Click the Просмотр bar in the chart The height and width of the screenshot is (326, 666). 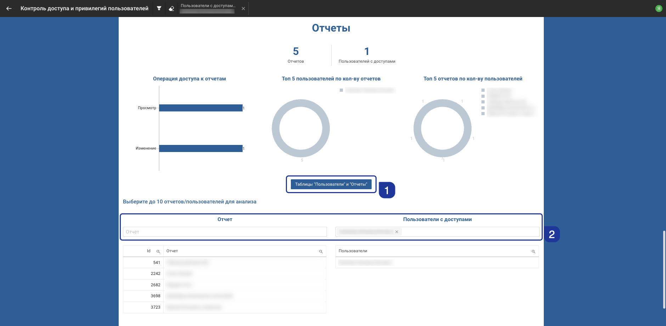201,108
